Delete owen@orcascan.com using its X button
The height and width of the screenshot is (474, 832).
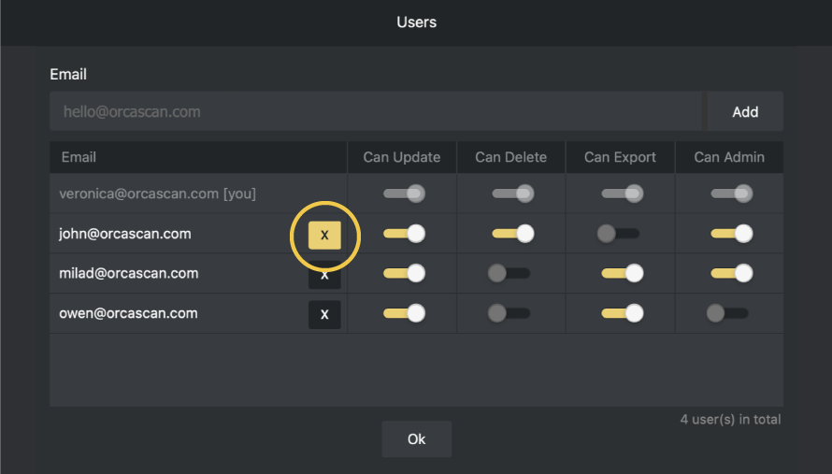(x=324, y=314)
